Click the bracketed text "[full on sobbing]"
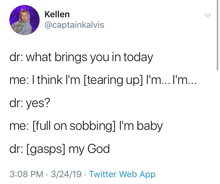Viewport: 220px width, 184px height. point(76,126)
